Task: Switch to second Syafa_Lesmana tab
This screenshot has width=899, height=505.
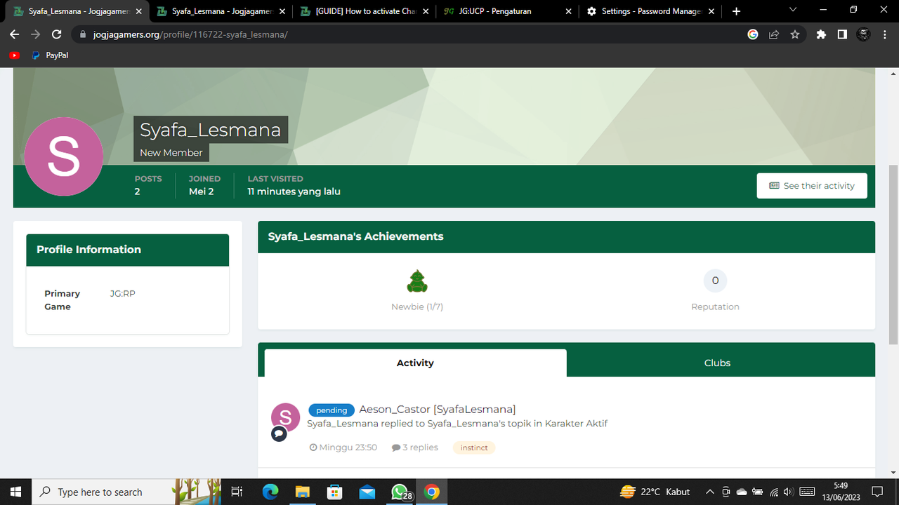Action: pos(221,11)
